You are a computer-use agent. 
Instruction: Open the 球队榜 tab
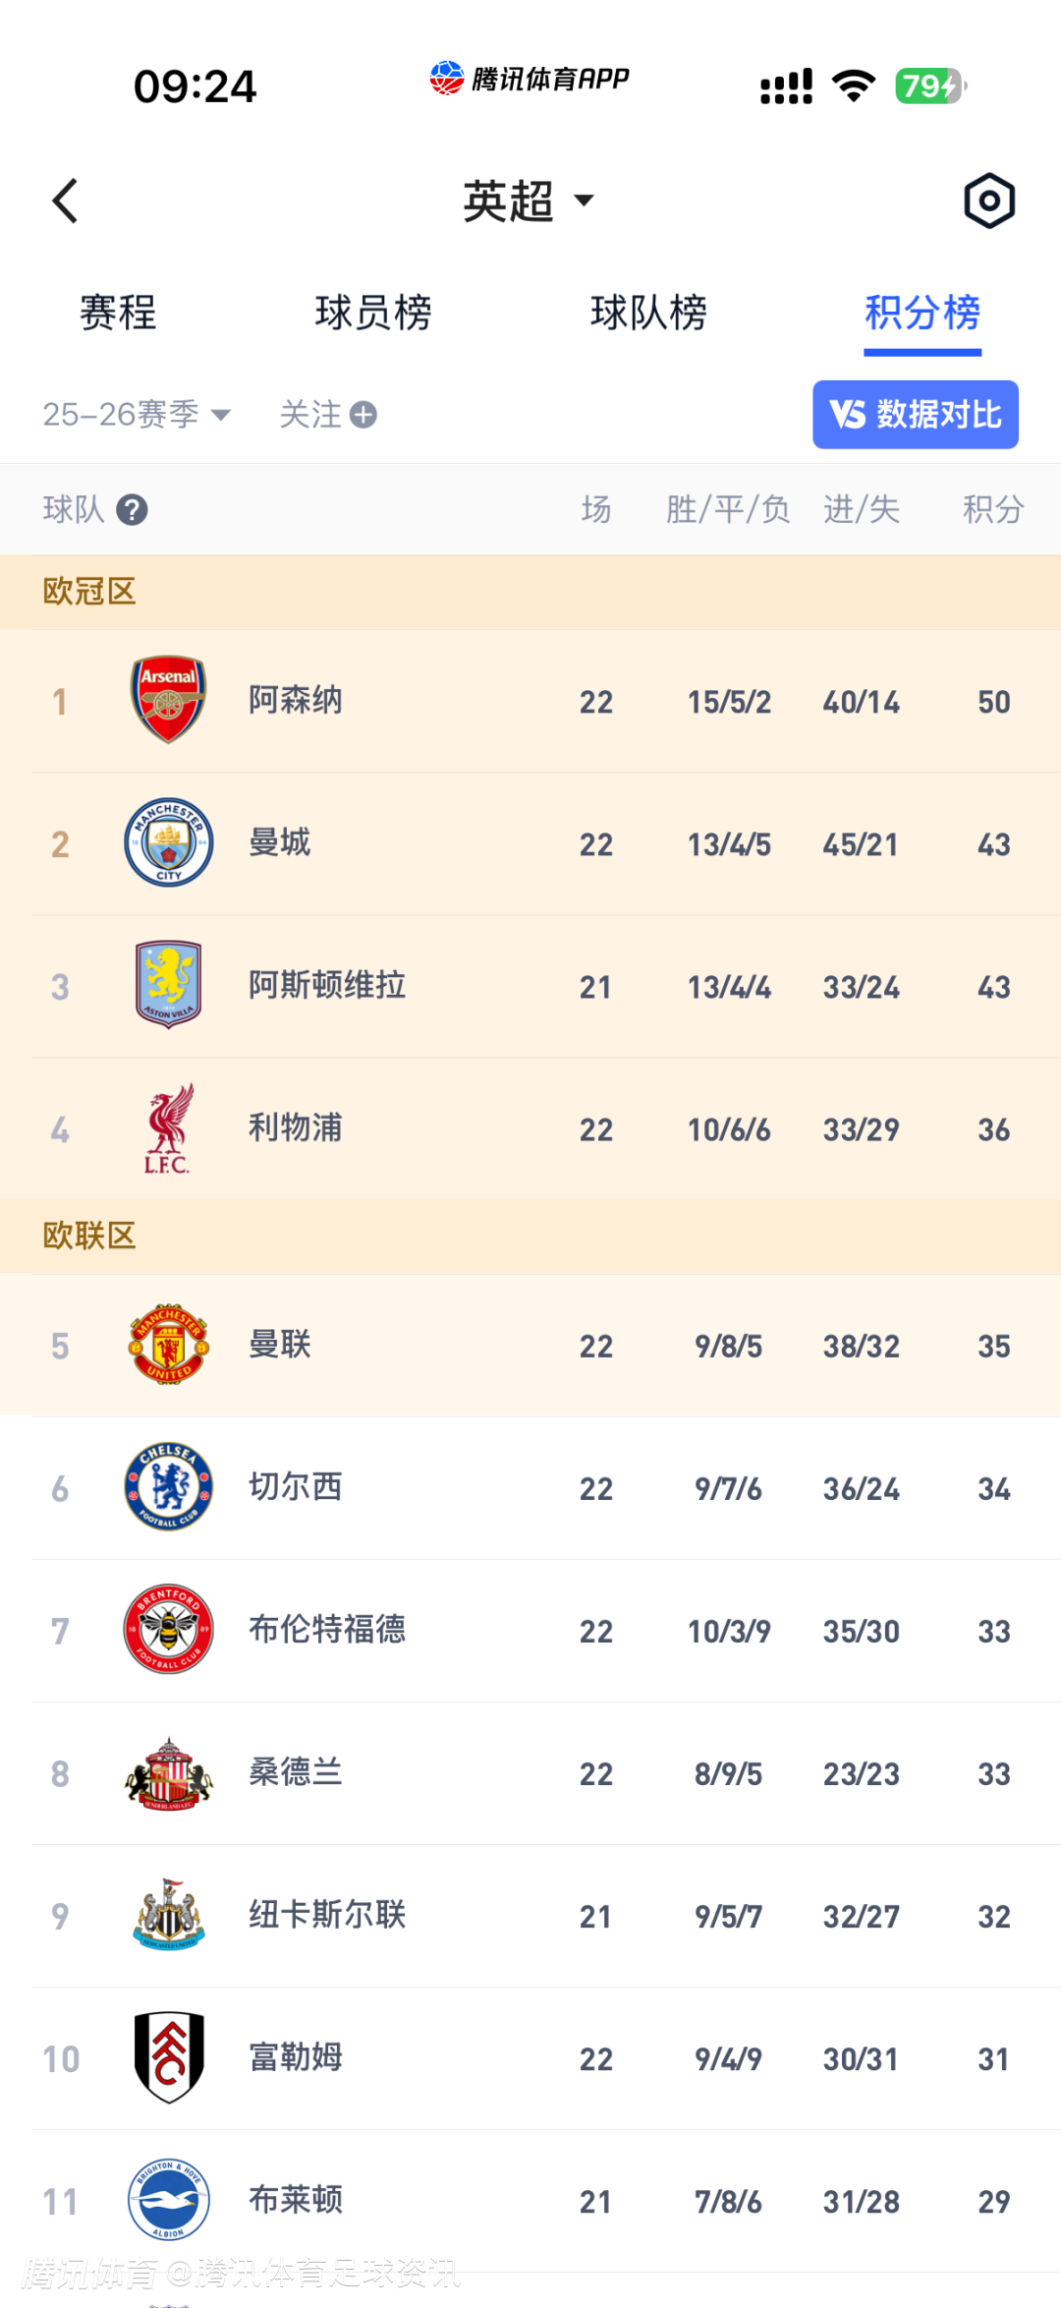[x=648, y=314]
